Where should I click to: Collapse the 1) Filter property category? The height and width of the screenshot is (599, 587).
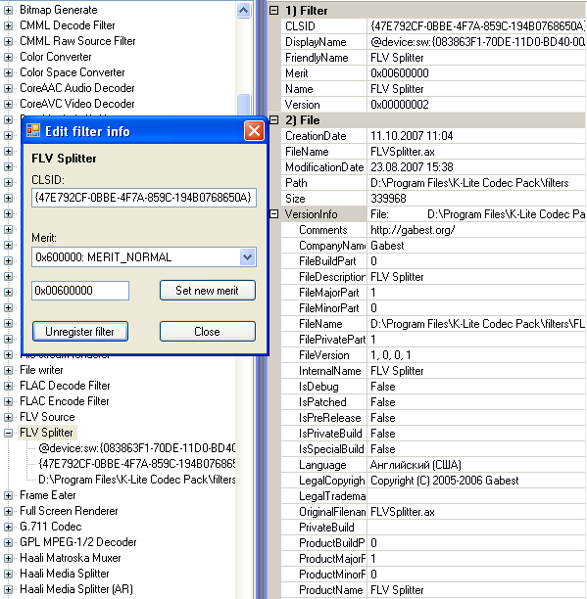pos(273,11)
